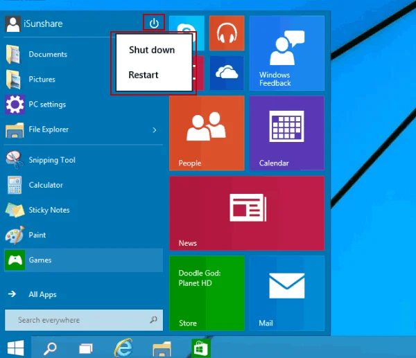Open PC settings gear icon
Viewport: 416px width, 358px height.
15,105
